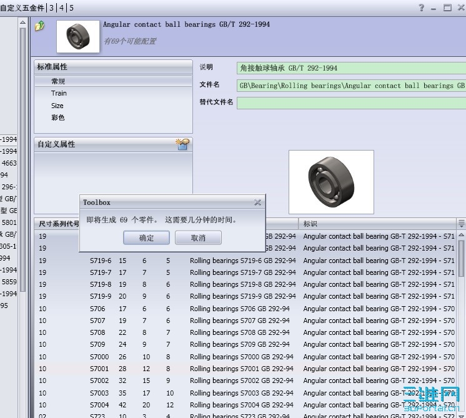Click the small bearing thumbnail in header

pyautogui.click(x=78, y=37)
